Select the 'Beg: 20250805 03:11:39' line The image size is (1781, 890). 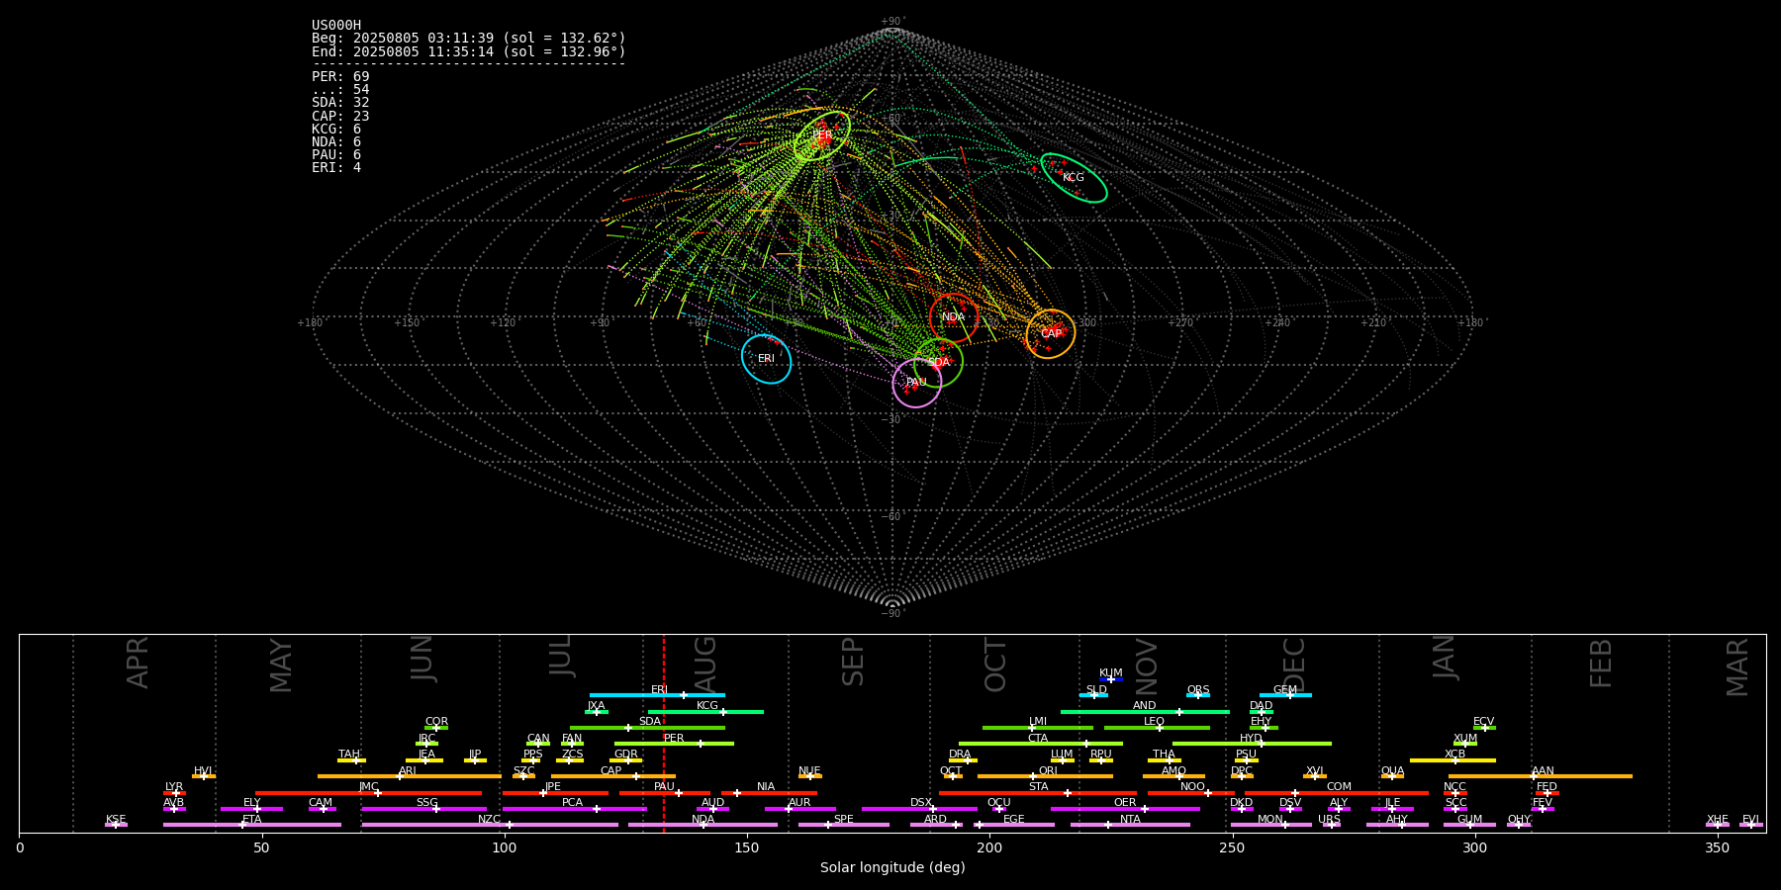(x=469, y=39)
